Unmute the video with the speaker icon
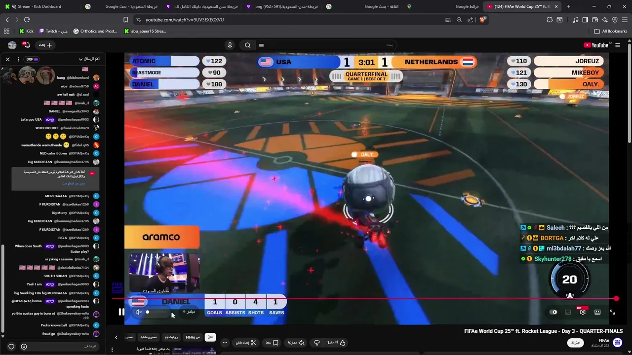Screen dimensions: 632x355 139,312
